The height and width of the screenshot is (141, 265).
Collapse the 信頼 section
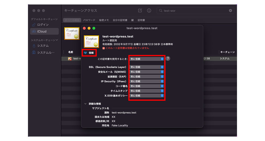pos(85,53)
